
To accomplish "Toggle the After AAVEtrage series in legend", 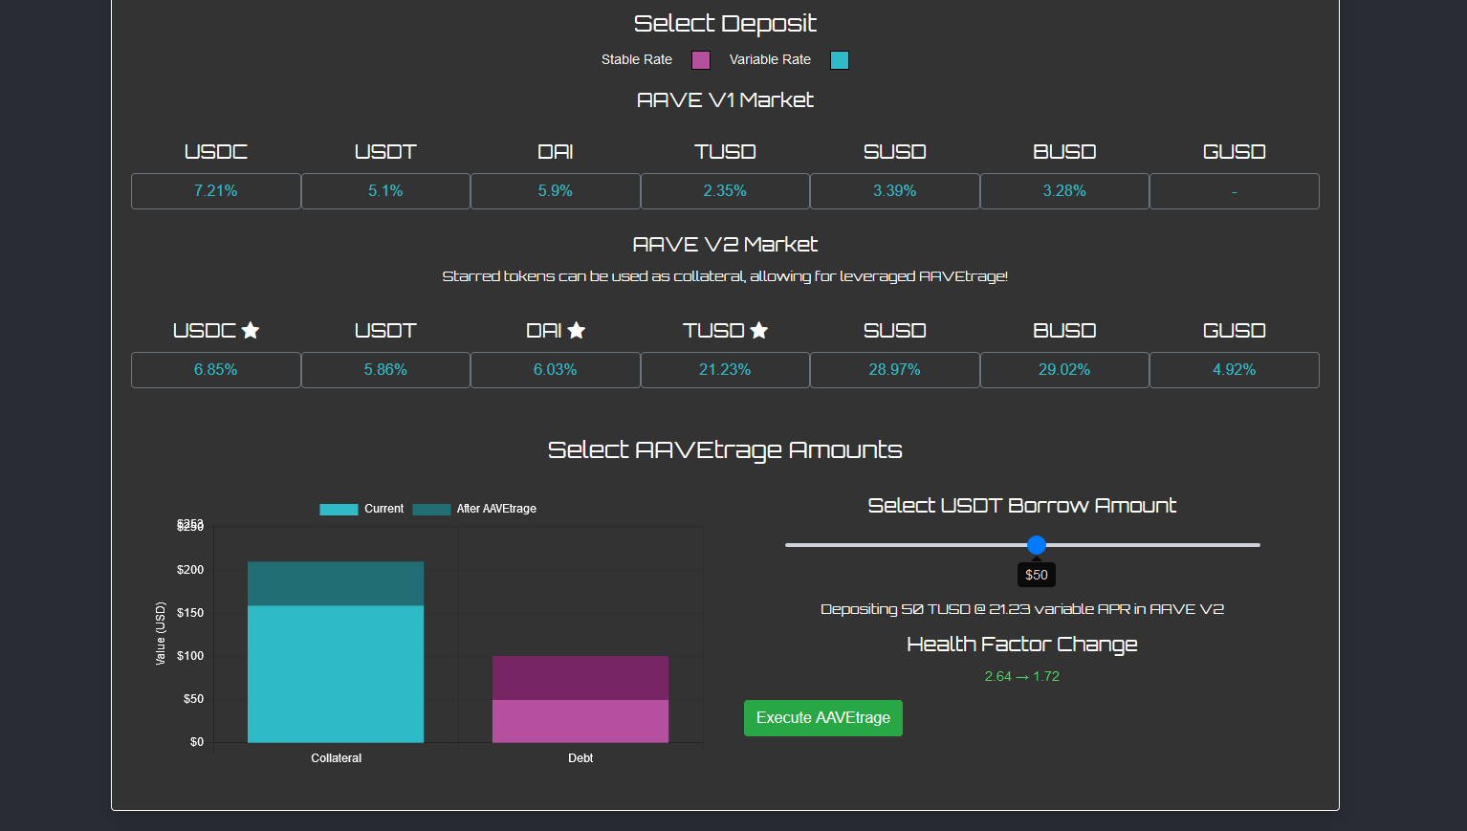I will (x=474, y=509).
